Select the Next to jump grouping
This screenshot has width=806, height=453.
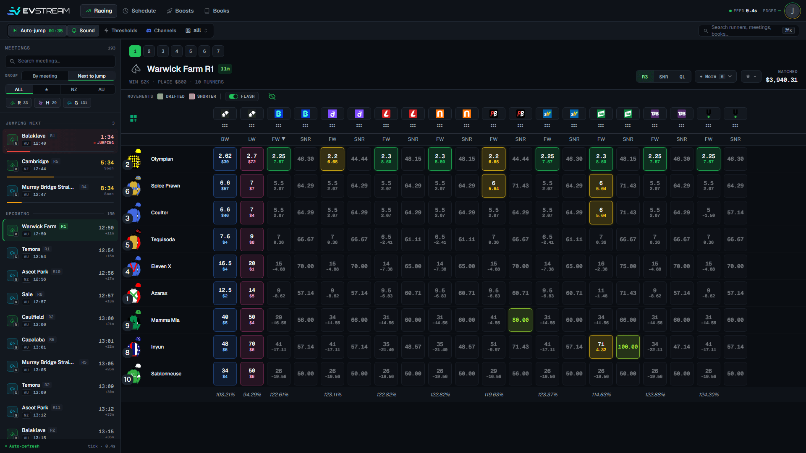pyautogui.click(x=92, y=76)
